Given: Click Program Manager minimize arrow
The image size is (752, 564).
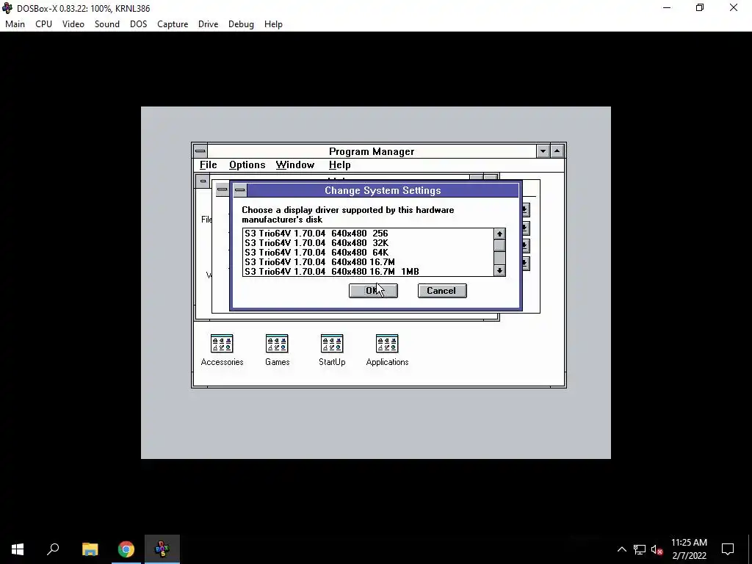Looking at the screenshot, I should (543, 151).
